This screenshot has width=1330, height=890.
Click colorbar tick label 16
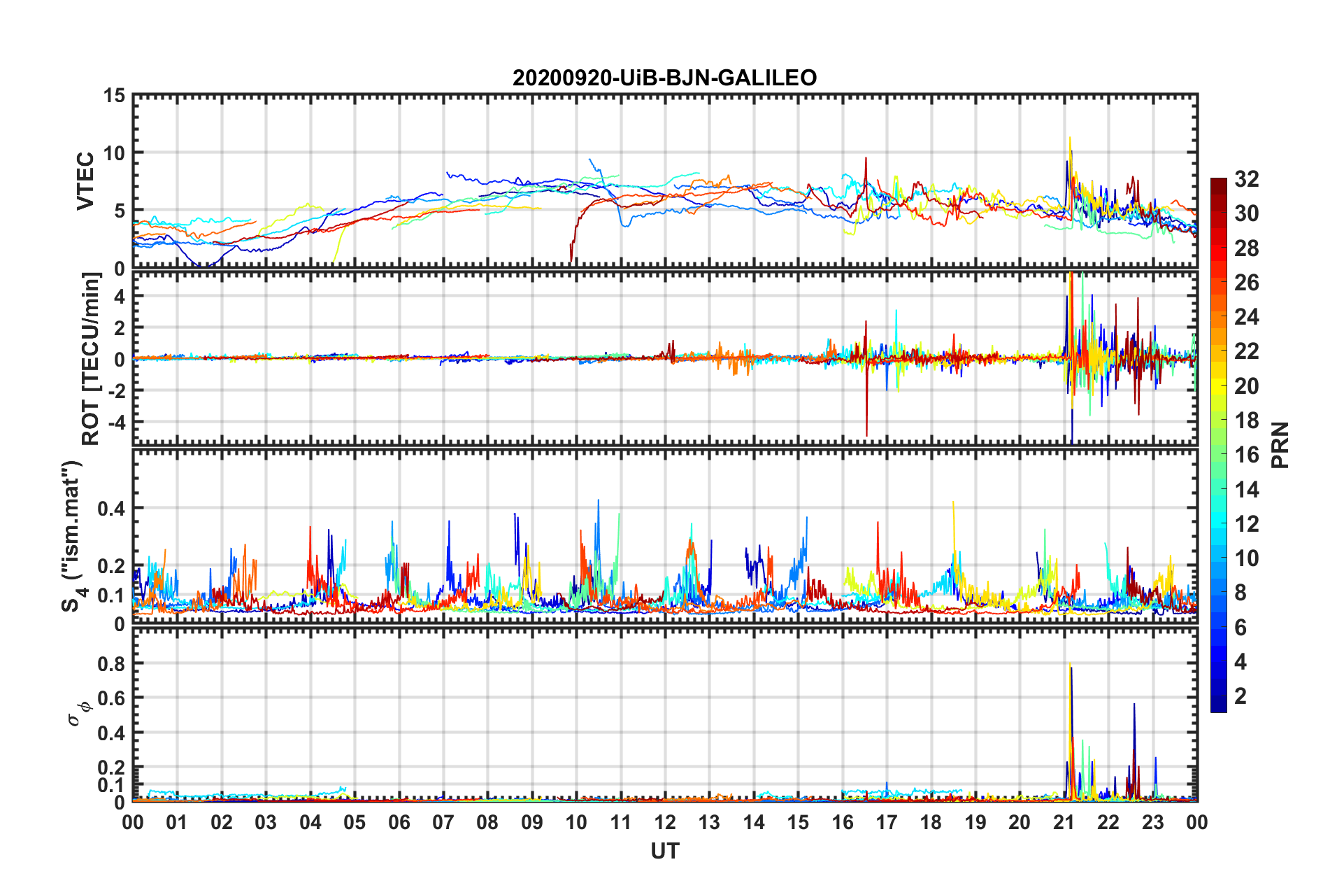click(x=1246, y=455)
